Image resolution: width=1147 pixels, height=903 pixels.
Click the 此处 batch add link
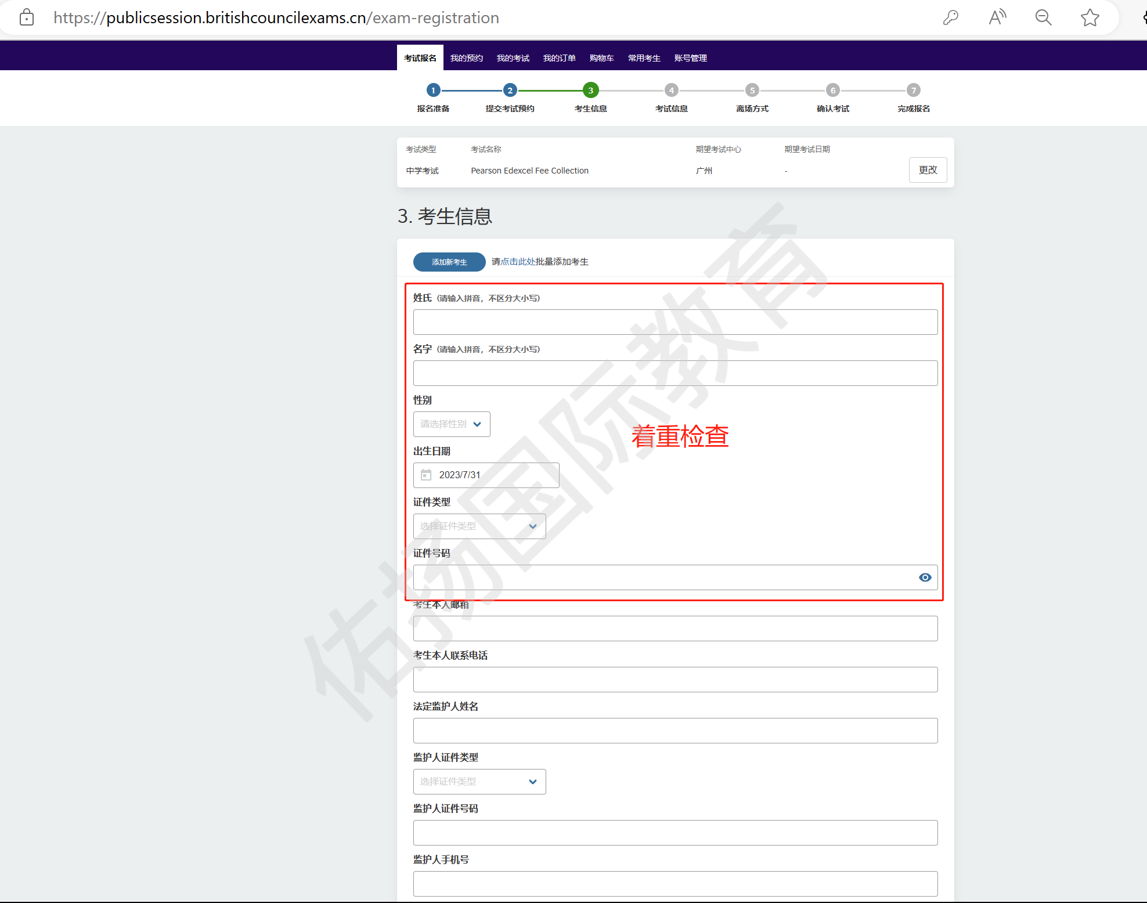click(526, 262)
